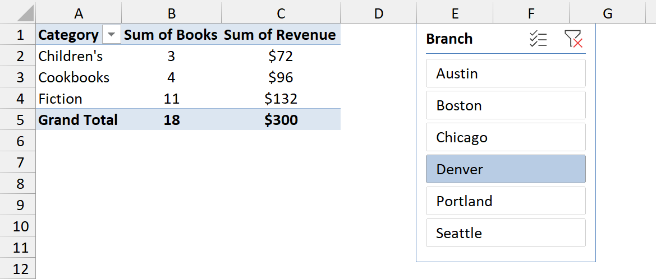Select row 1 header
The image size is (656, 279).
[x=18, y=35]
